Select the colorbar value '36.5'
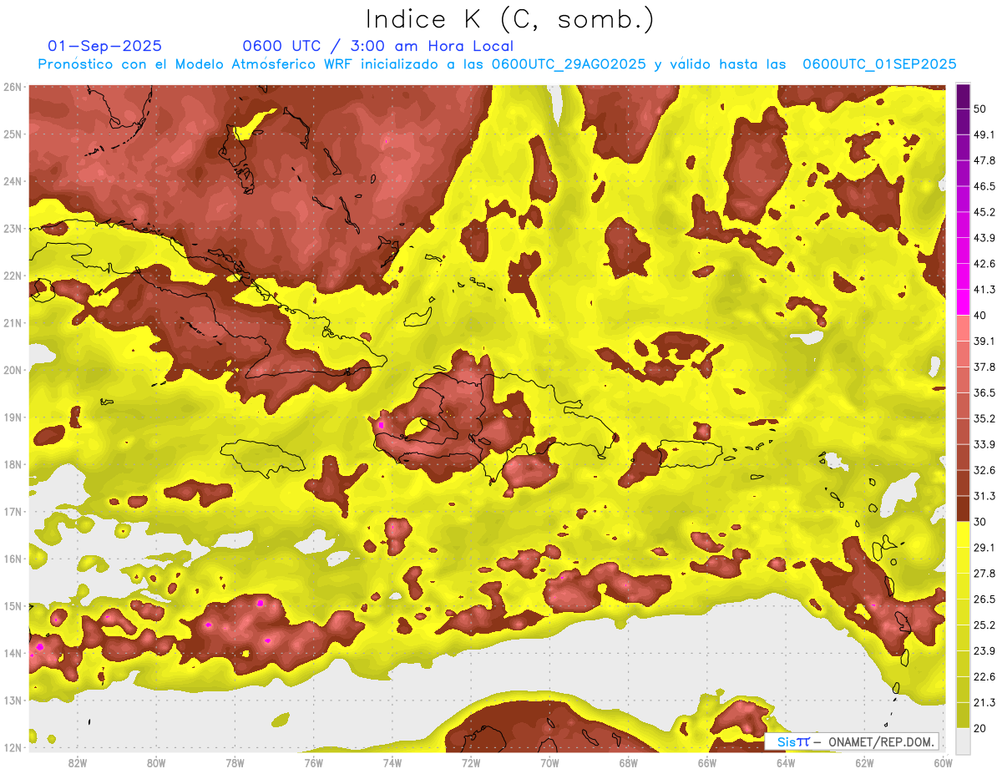The height and width of the screenshot is (774, 1002). point(984,392)
